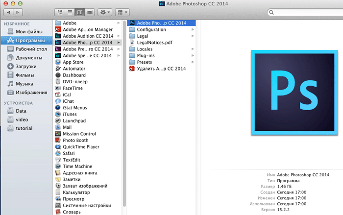Select Adobe Audition CC 2014 folder
Screen dimensions: 343x215
tap(88, 36)
